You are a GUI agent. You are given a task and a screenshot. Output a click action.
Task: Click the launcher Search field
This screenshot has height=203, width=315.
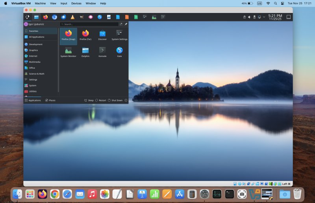tap(89, 24)
